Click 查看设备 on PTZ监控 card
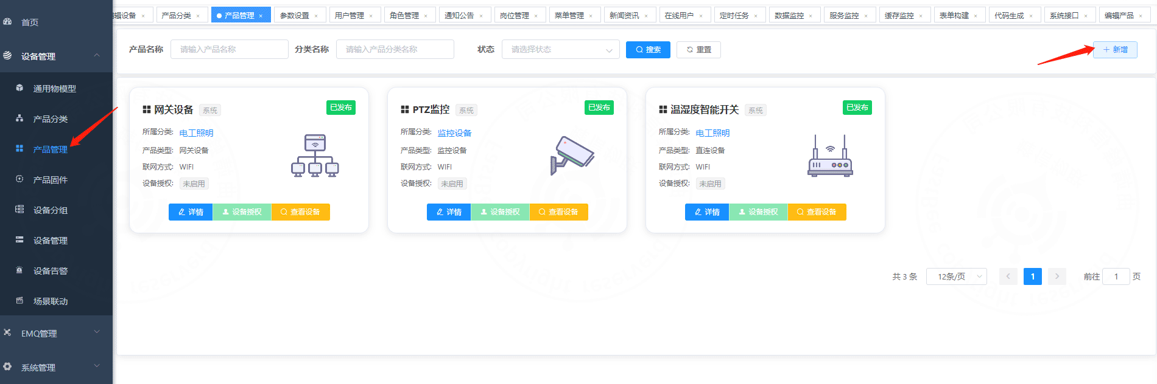Screen dimensions: 1157x384 click(x=558, y=212)
